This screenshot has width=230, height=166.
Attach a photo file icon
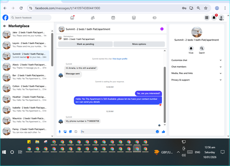(65, 132)
